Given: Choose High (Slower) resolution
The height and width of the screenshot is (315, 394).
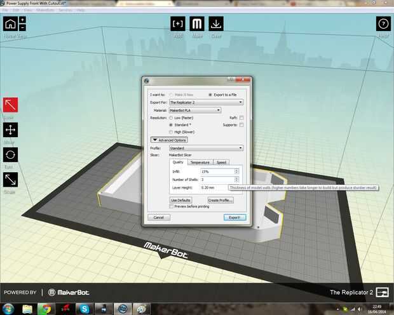Looking at the screenshot, I should (x=171, y=132).
